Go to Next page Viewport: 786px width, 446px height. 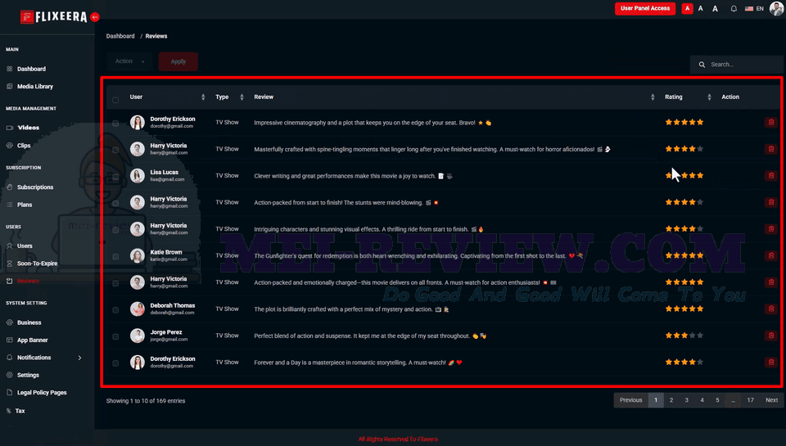(x=771, y=400)
